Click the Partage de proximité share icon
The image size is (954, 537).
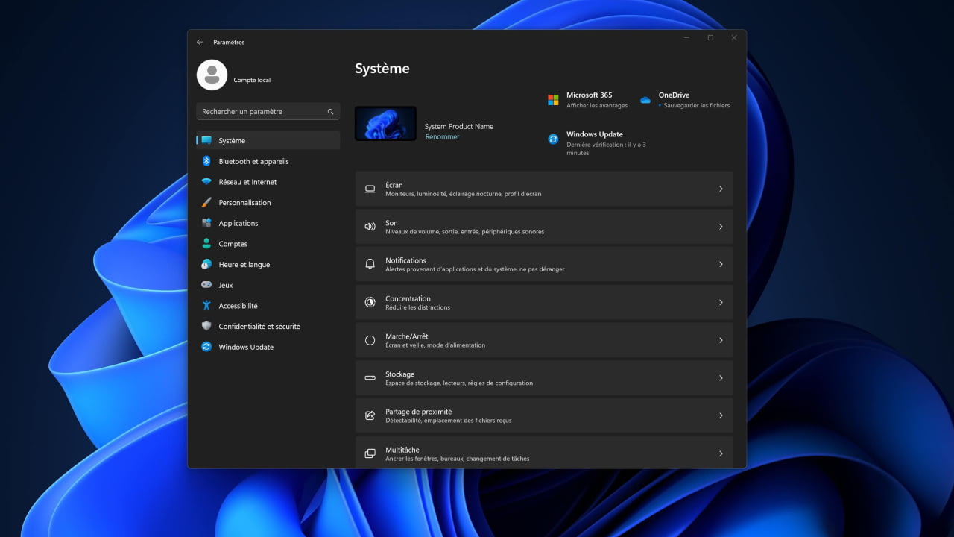tap(370, 415)
